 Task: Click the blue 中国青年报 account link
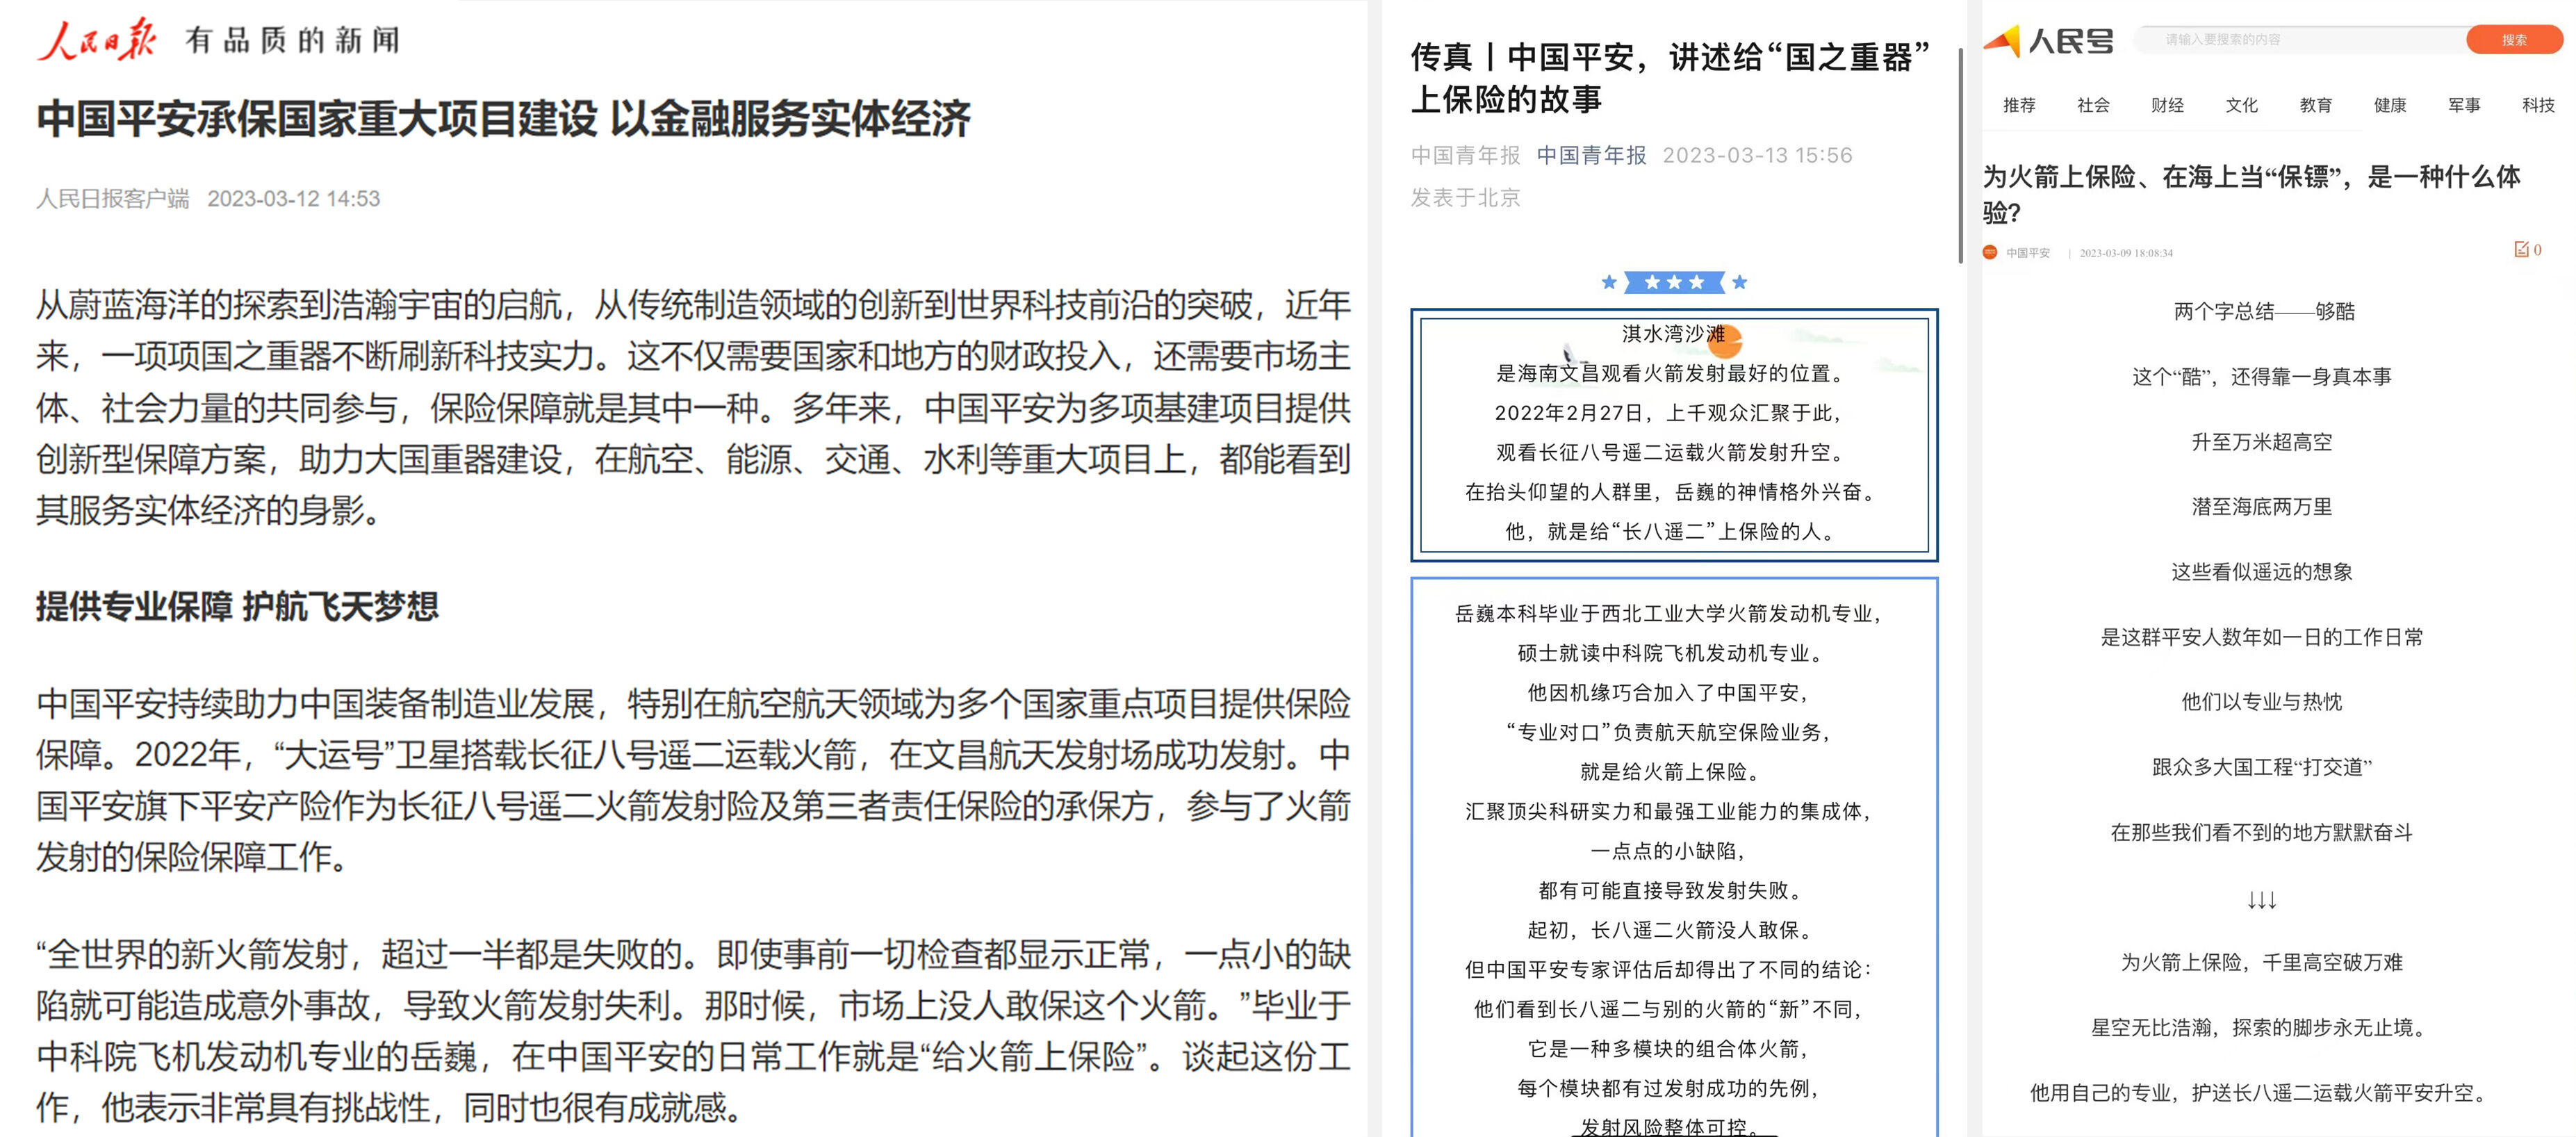pos(1591,155)
